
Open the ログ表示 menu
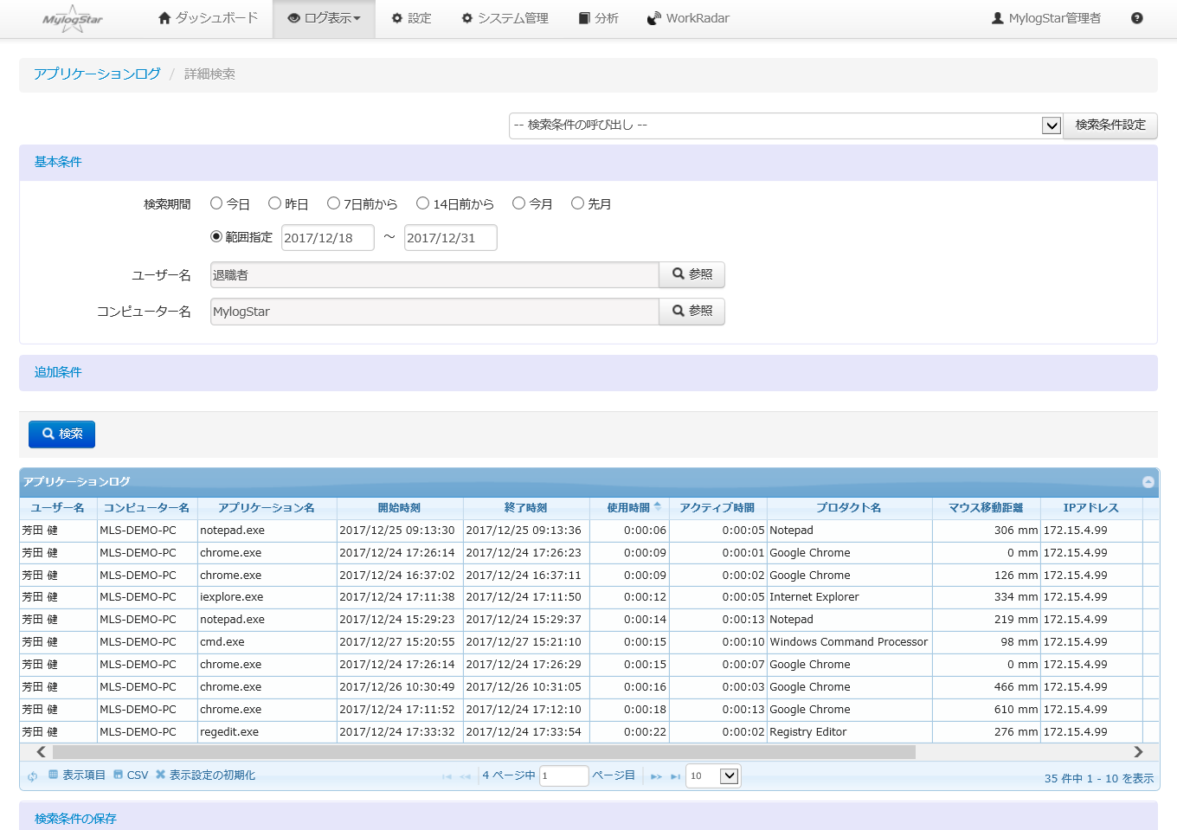point(324,18)
